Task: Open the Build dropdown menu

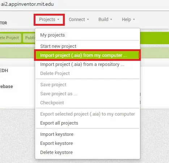Action: [105, 20]
